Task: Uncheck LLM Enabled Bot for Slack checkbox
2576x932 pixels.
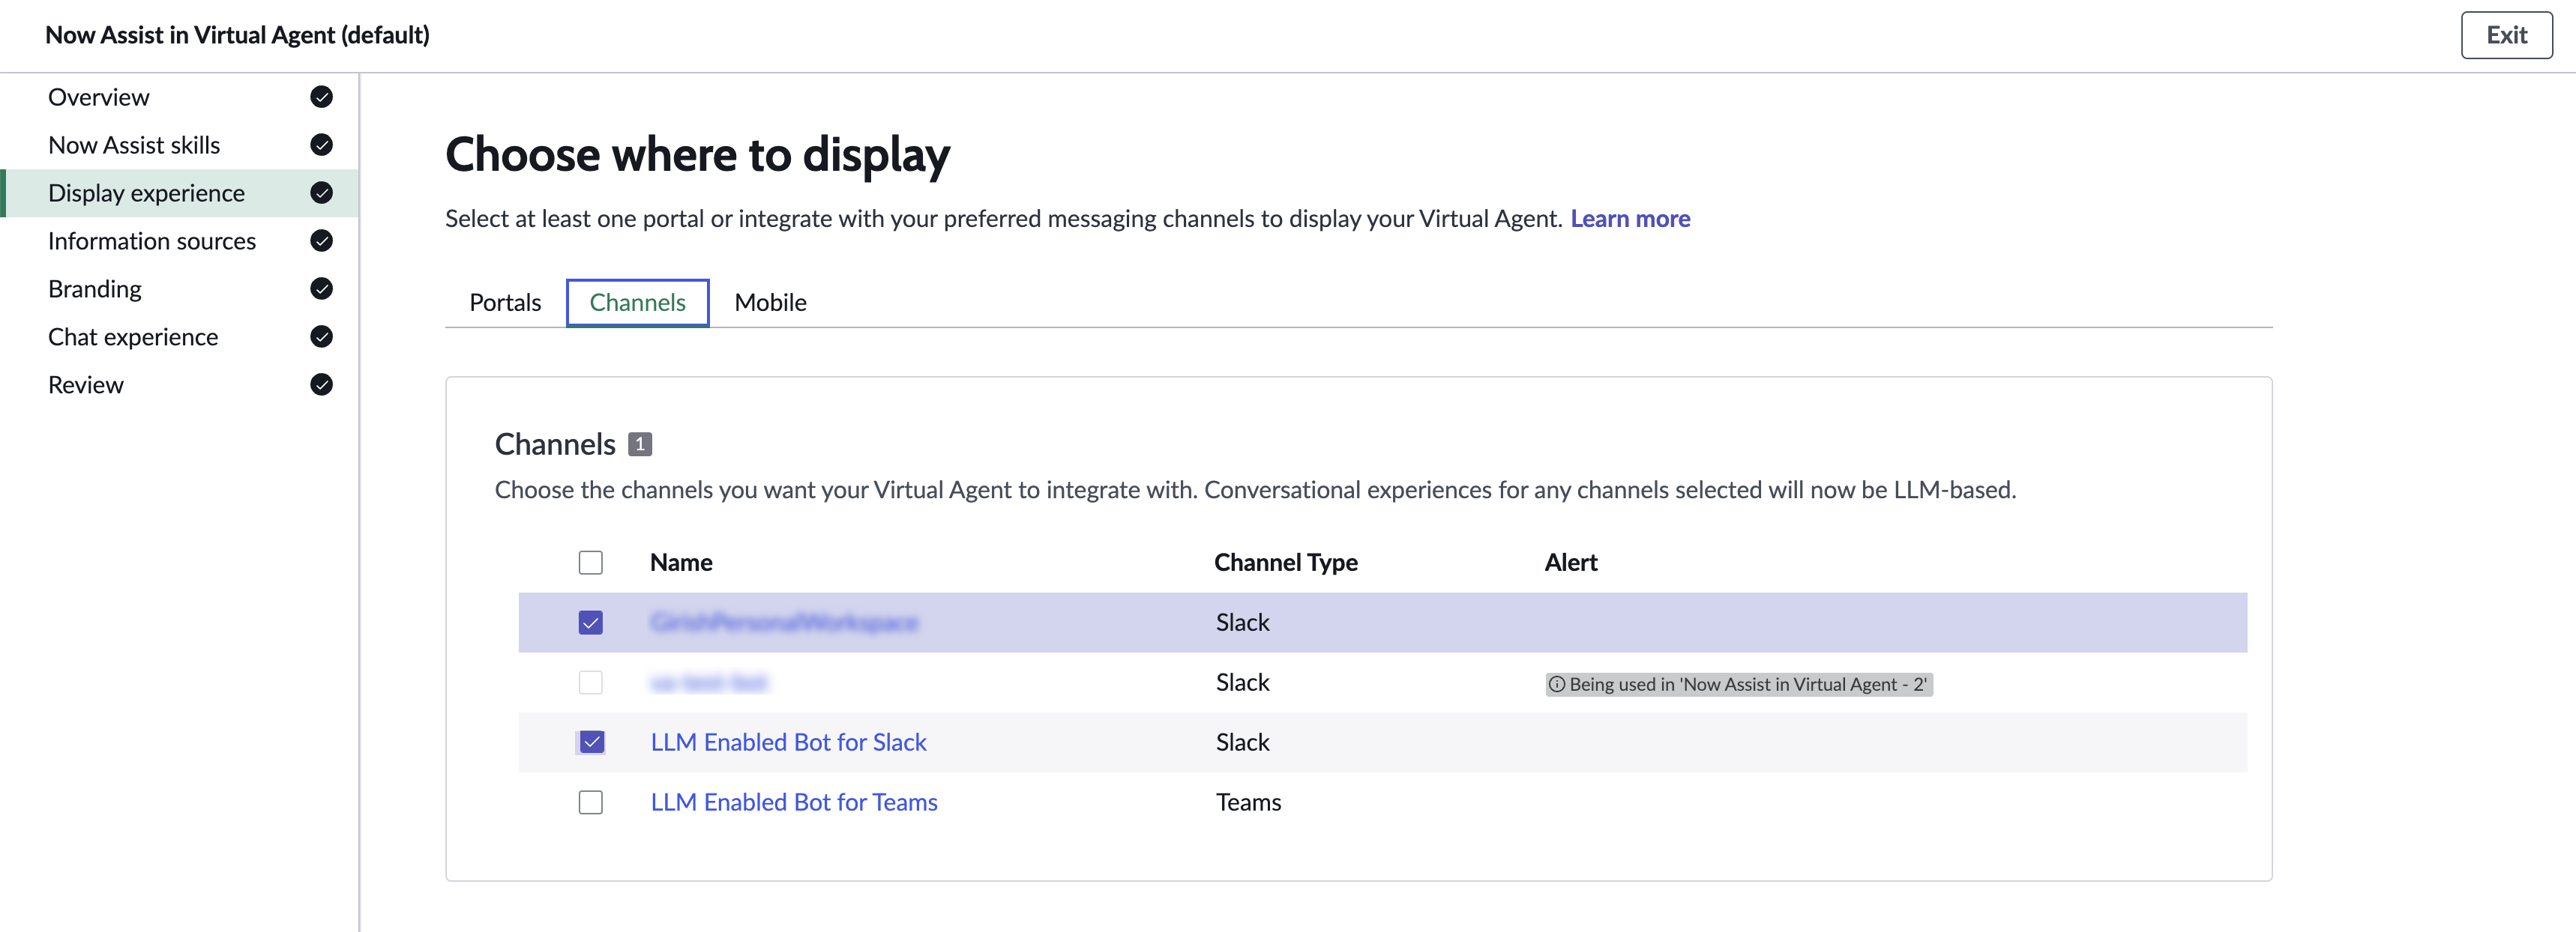Action: 591,742
